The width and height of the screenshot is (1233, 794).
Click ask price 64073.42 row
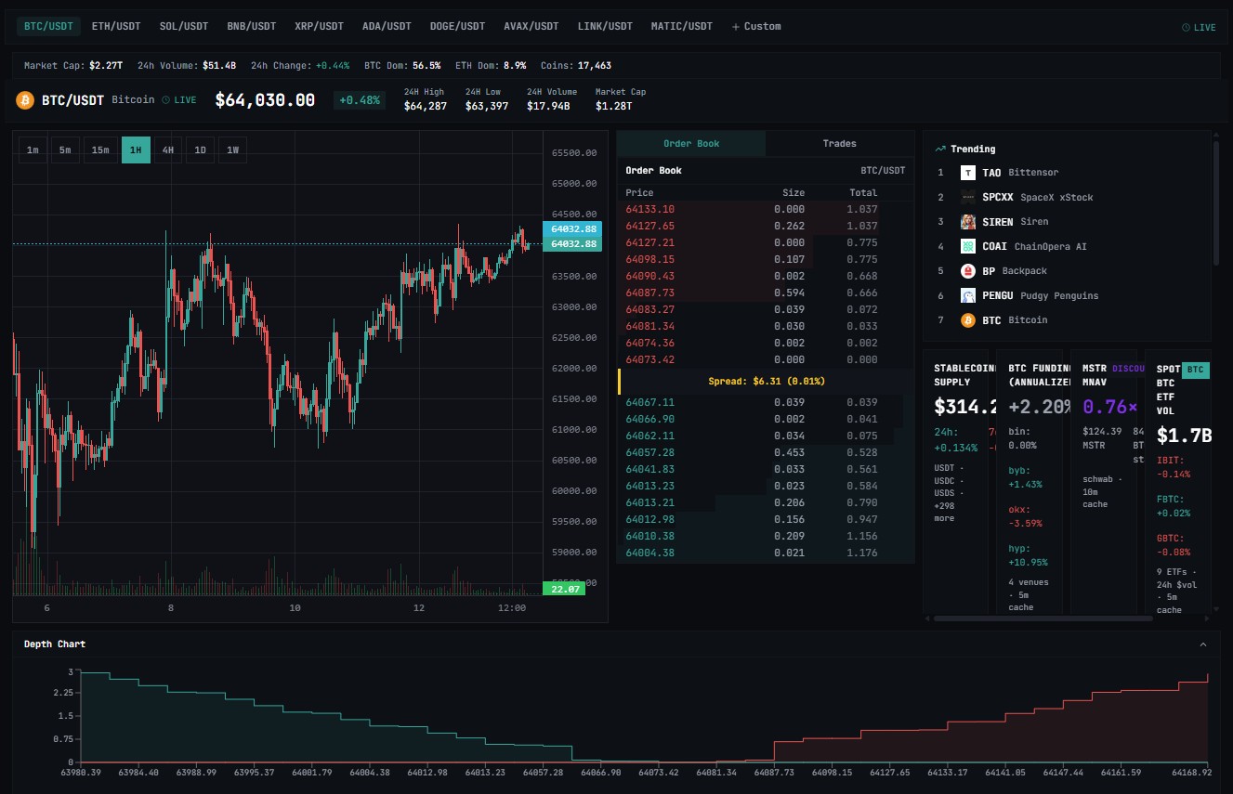click(x=766, y=359)
